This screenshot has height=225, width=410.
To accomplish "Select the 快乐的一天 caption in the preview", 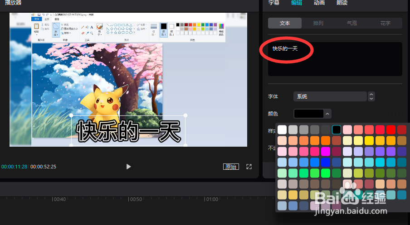I will 128,131.
